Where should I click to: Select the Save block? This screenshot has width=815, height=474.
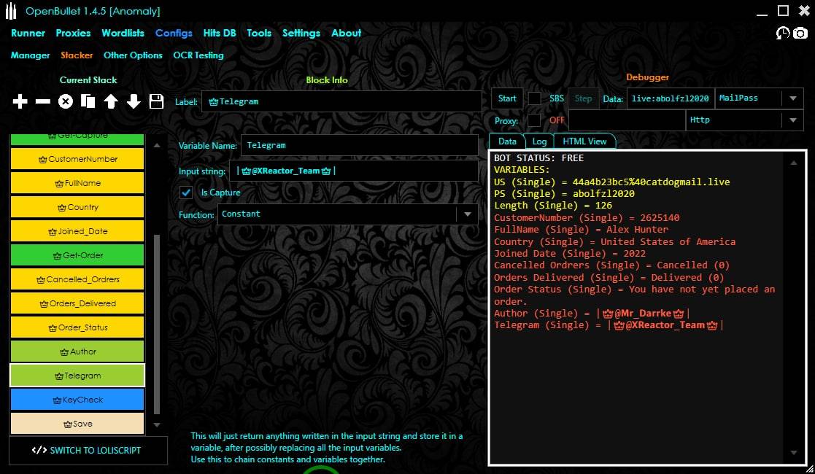click(77, 424)
